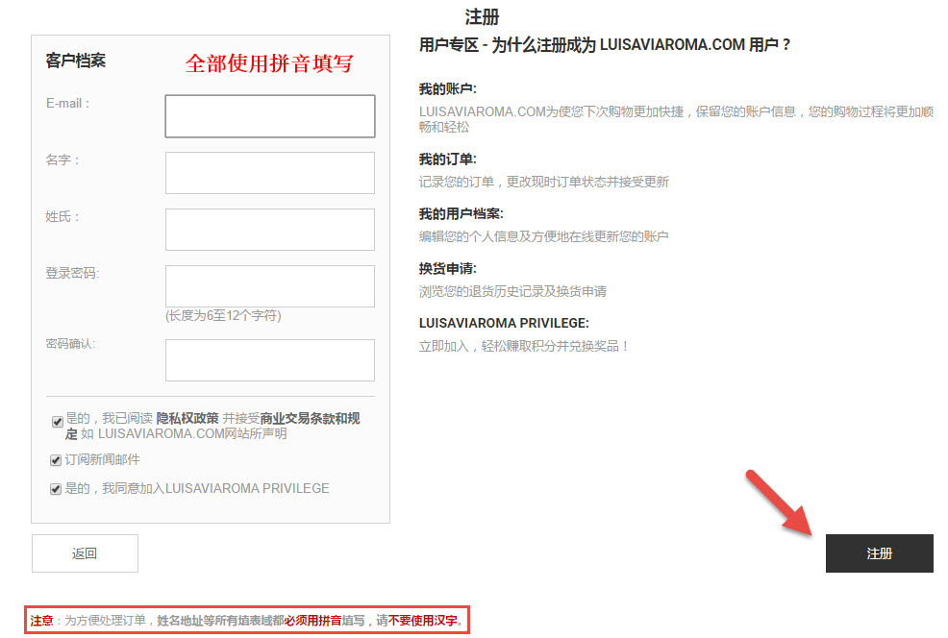This screenshot has height=638, width=948.
Task: Click the text 编辑您的个人信息及方便地在线更新您的账户
Action: [x=543, y=236]
